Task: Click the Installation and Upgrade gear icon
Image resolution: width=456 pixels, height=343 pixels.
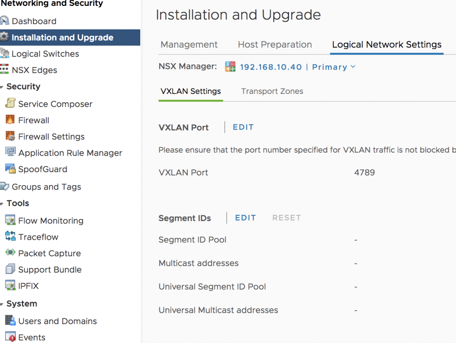Action: point(4,37)
